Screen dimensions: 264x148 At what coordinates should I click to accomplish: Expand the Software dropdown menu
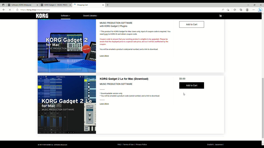coord(65,16)
